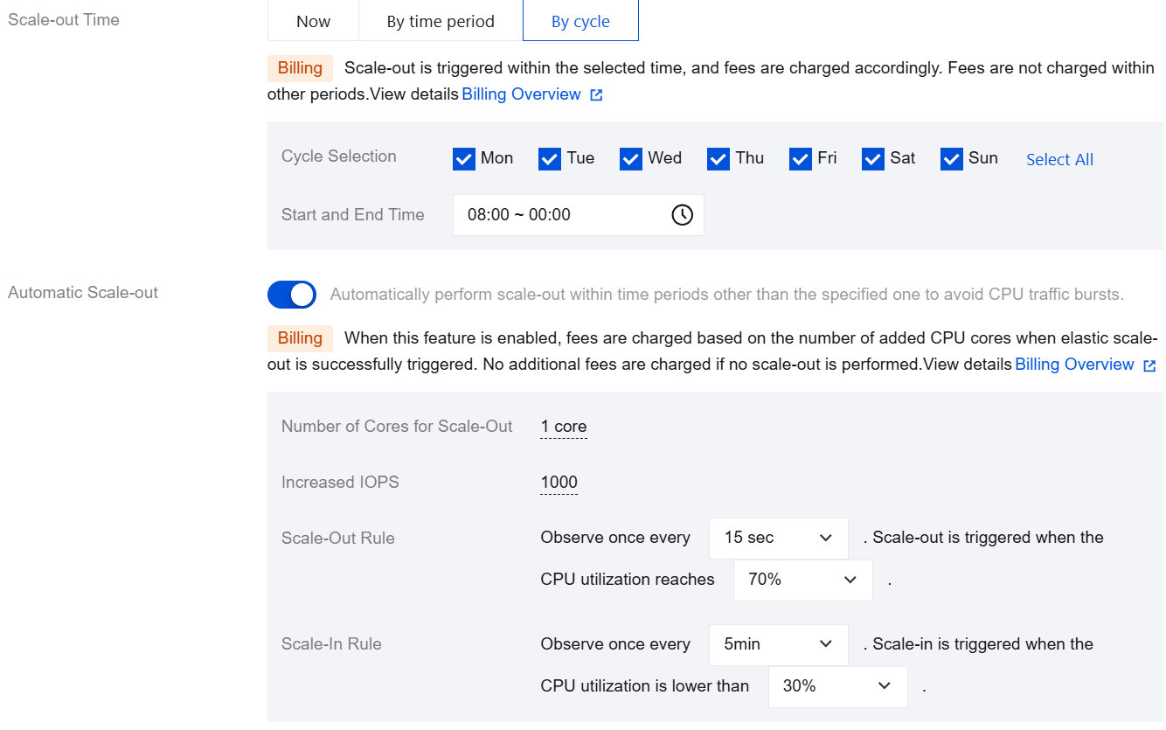
Task: Uncheck the Mon checkbox
Action: coord(464,158)
